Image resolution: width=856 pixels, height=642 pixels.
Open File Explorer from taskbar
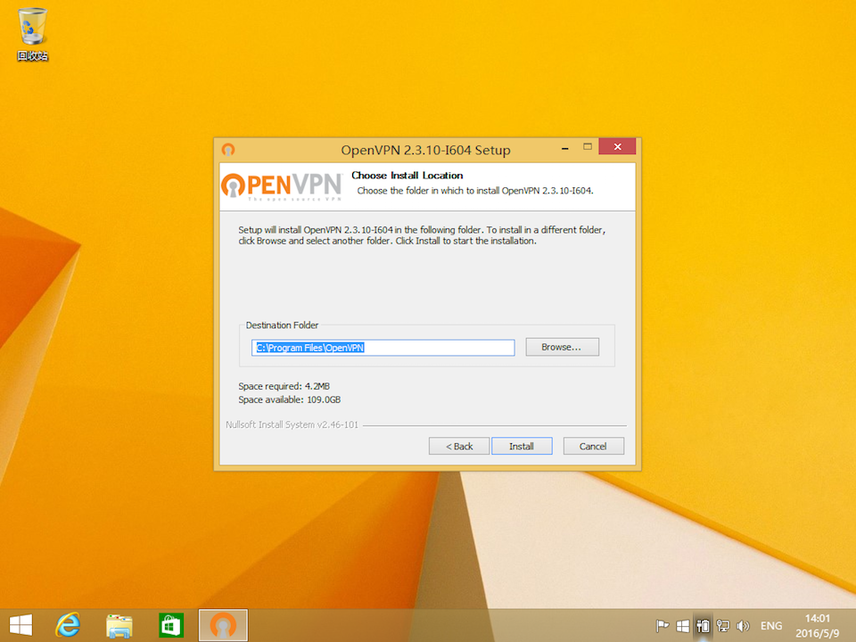coord(119,626)
